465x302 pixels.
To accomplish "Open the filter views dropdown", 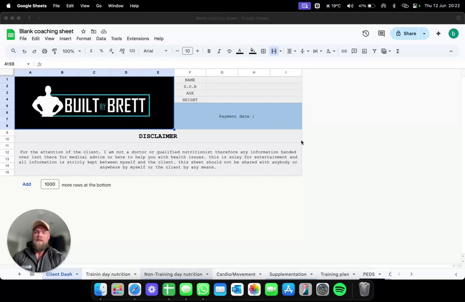I will point(386,51).
